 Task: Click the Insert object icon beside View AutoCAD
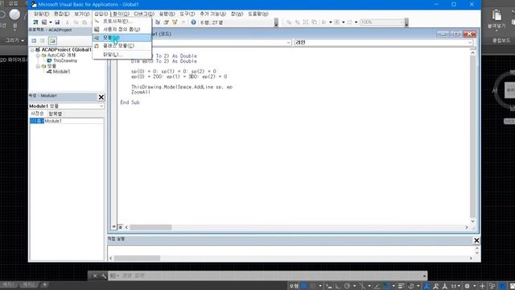[44, 23]
